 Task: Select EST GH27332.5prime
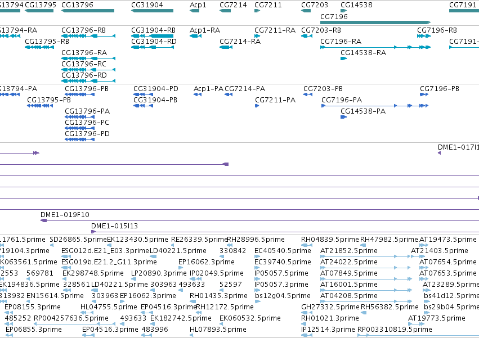click(307, 313)
